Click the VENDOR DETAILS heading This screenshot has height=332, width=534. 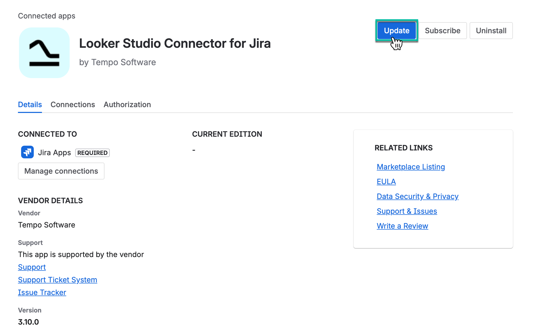(50, 201)
